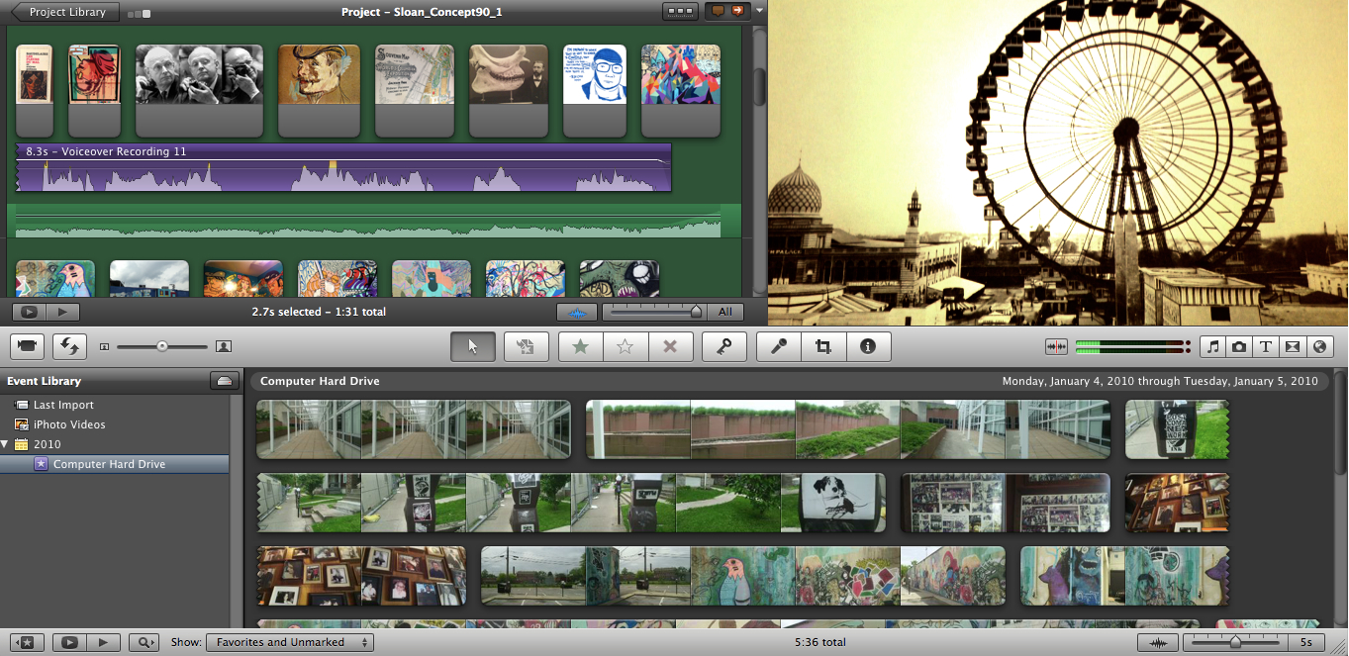This screenshot has height=656, width=1349.
Task: Toggle audio skimming button in toolbar
Action: (1056, 347)
